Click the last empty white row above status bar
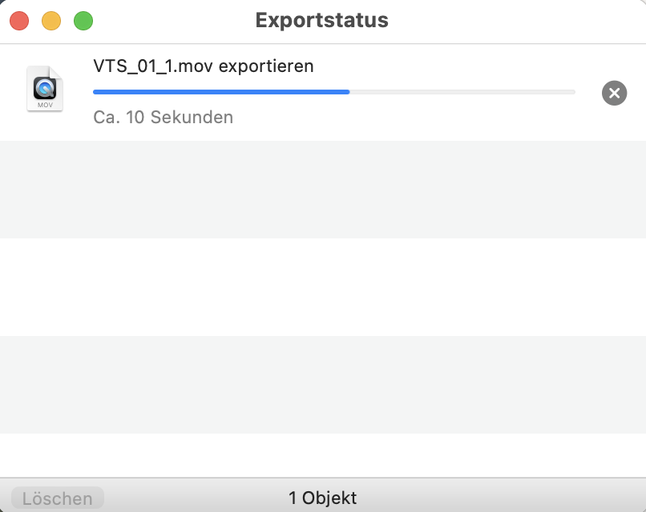646x512 pixels. click(x=322, y=455)
